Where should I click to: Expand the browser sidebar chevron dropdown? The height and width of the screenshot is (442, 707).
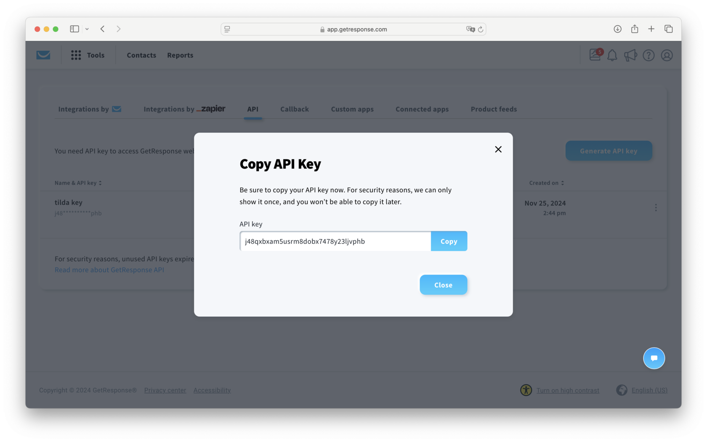[87, 29]
